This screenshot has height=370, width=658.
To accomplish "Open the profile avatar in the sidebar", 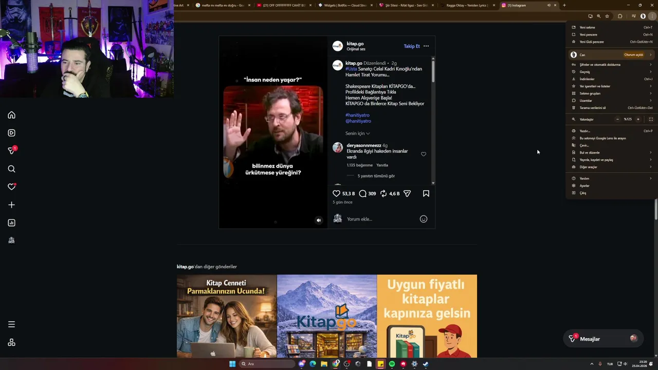I will tap(11, 240).
